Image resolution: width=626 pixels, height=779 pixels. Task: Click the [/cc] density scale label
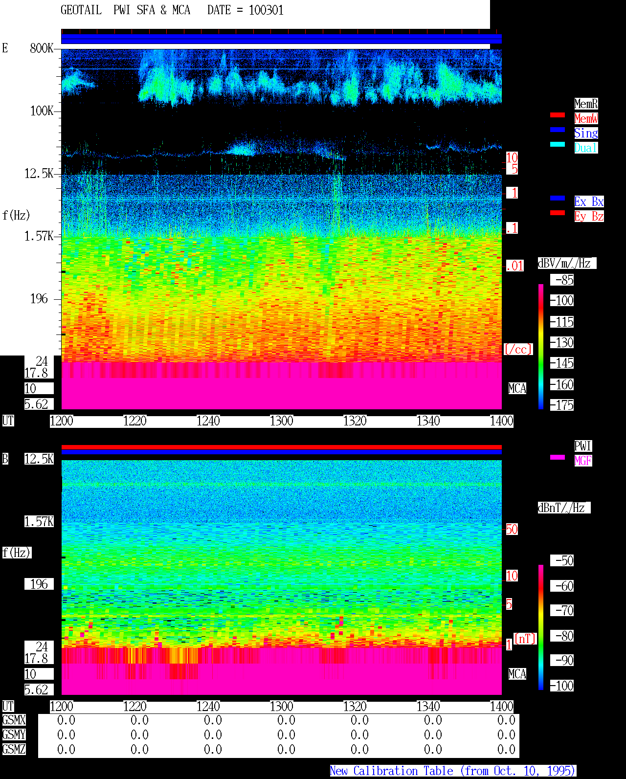tap(518, 350)
